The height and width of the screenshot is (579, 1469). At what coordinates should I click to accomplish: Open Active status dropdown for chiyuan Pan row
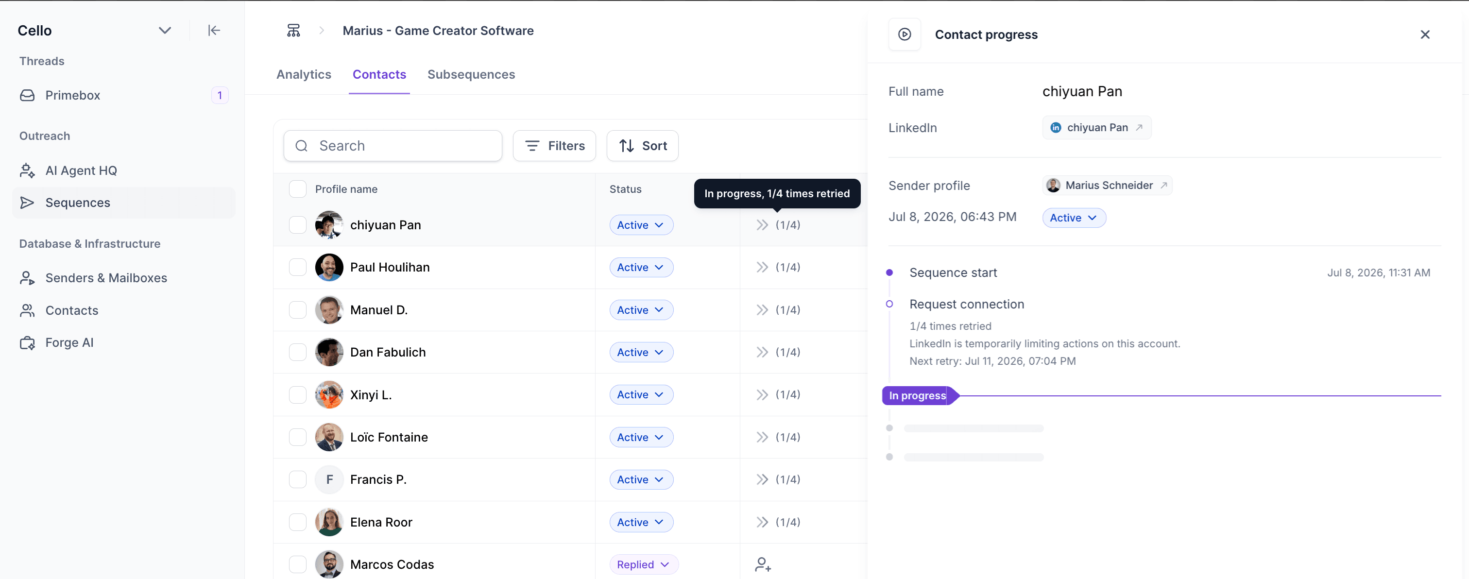click(641, 225)
